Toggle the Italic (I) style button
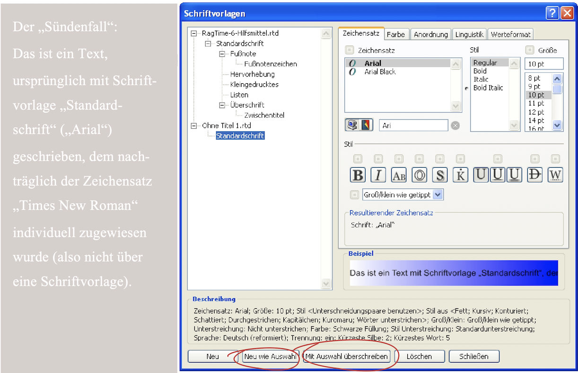The height and width of the screenshot is (373, 578). point(378,175)
